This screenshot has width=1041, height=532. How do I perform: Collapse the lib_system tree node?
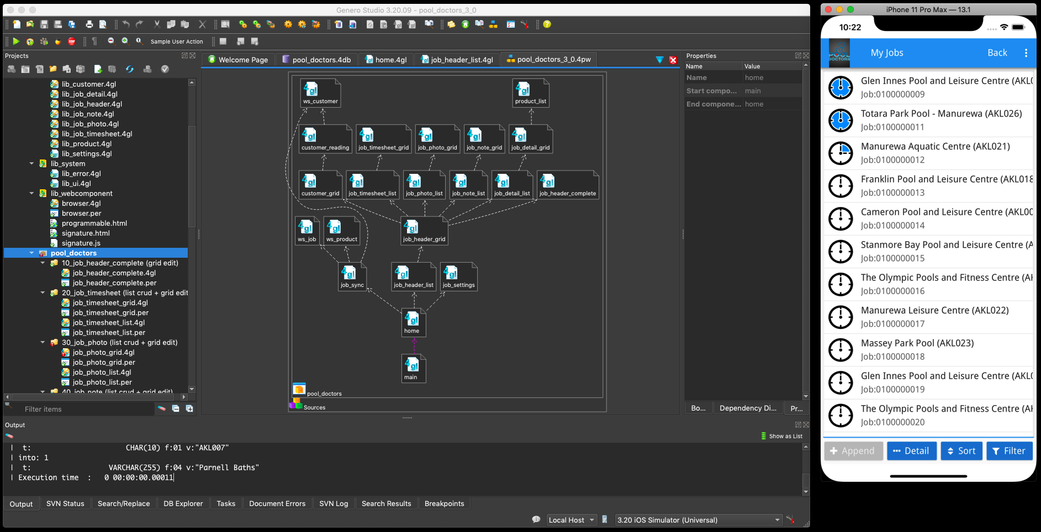tap(31, 163)
